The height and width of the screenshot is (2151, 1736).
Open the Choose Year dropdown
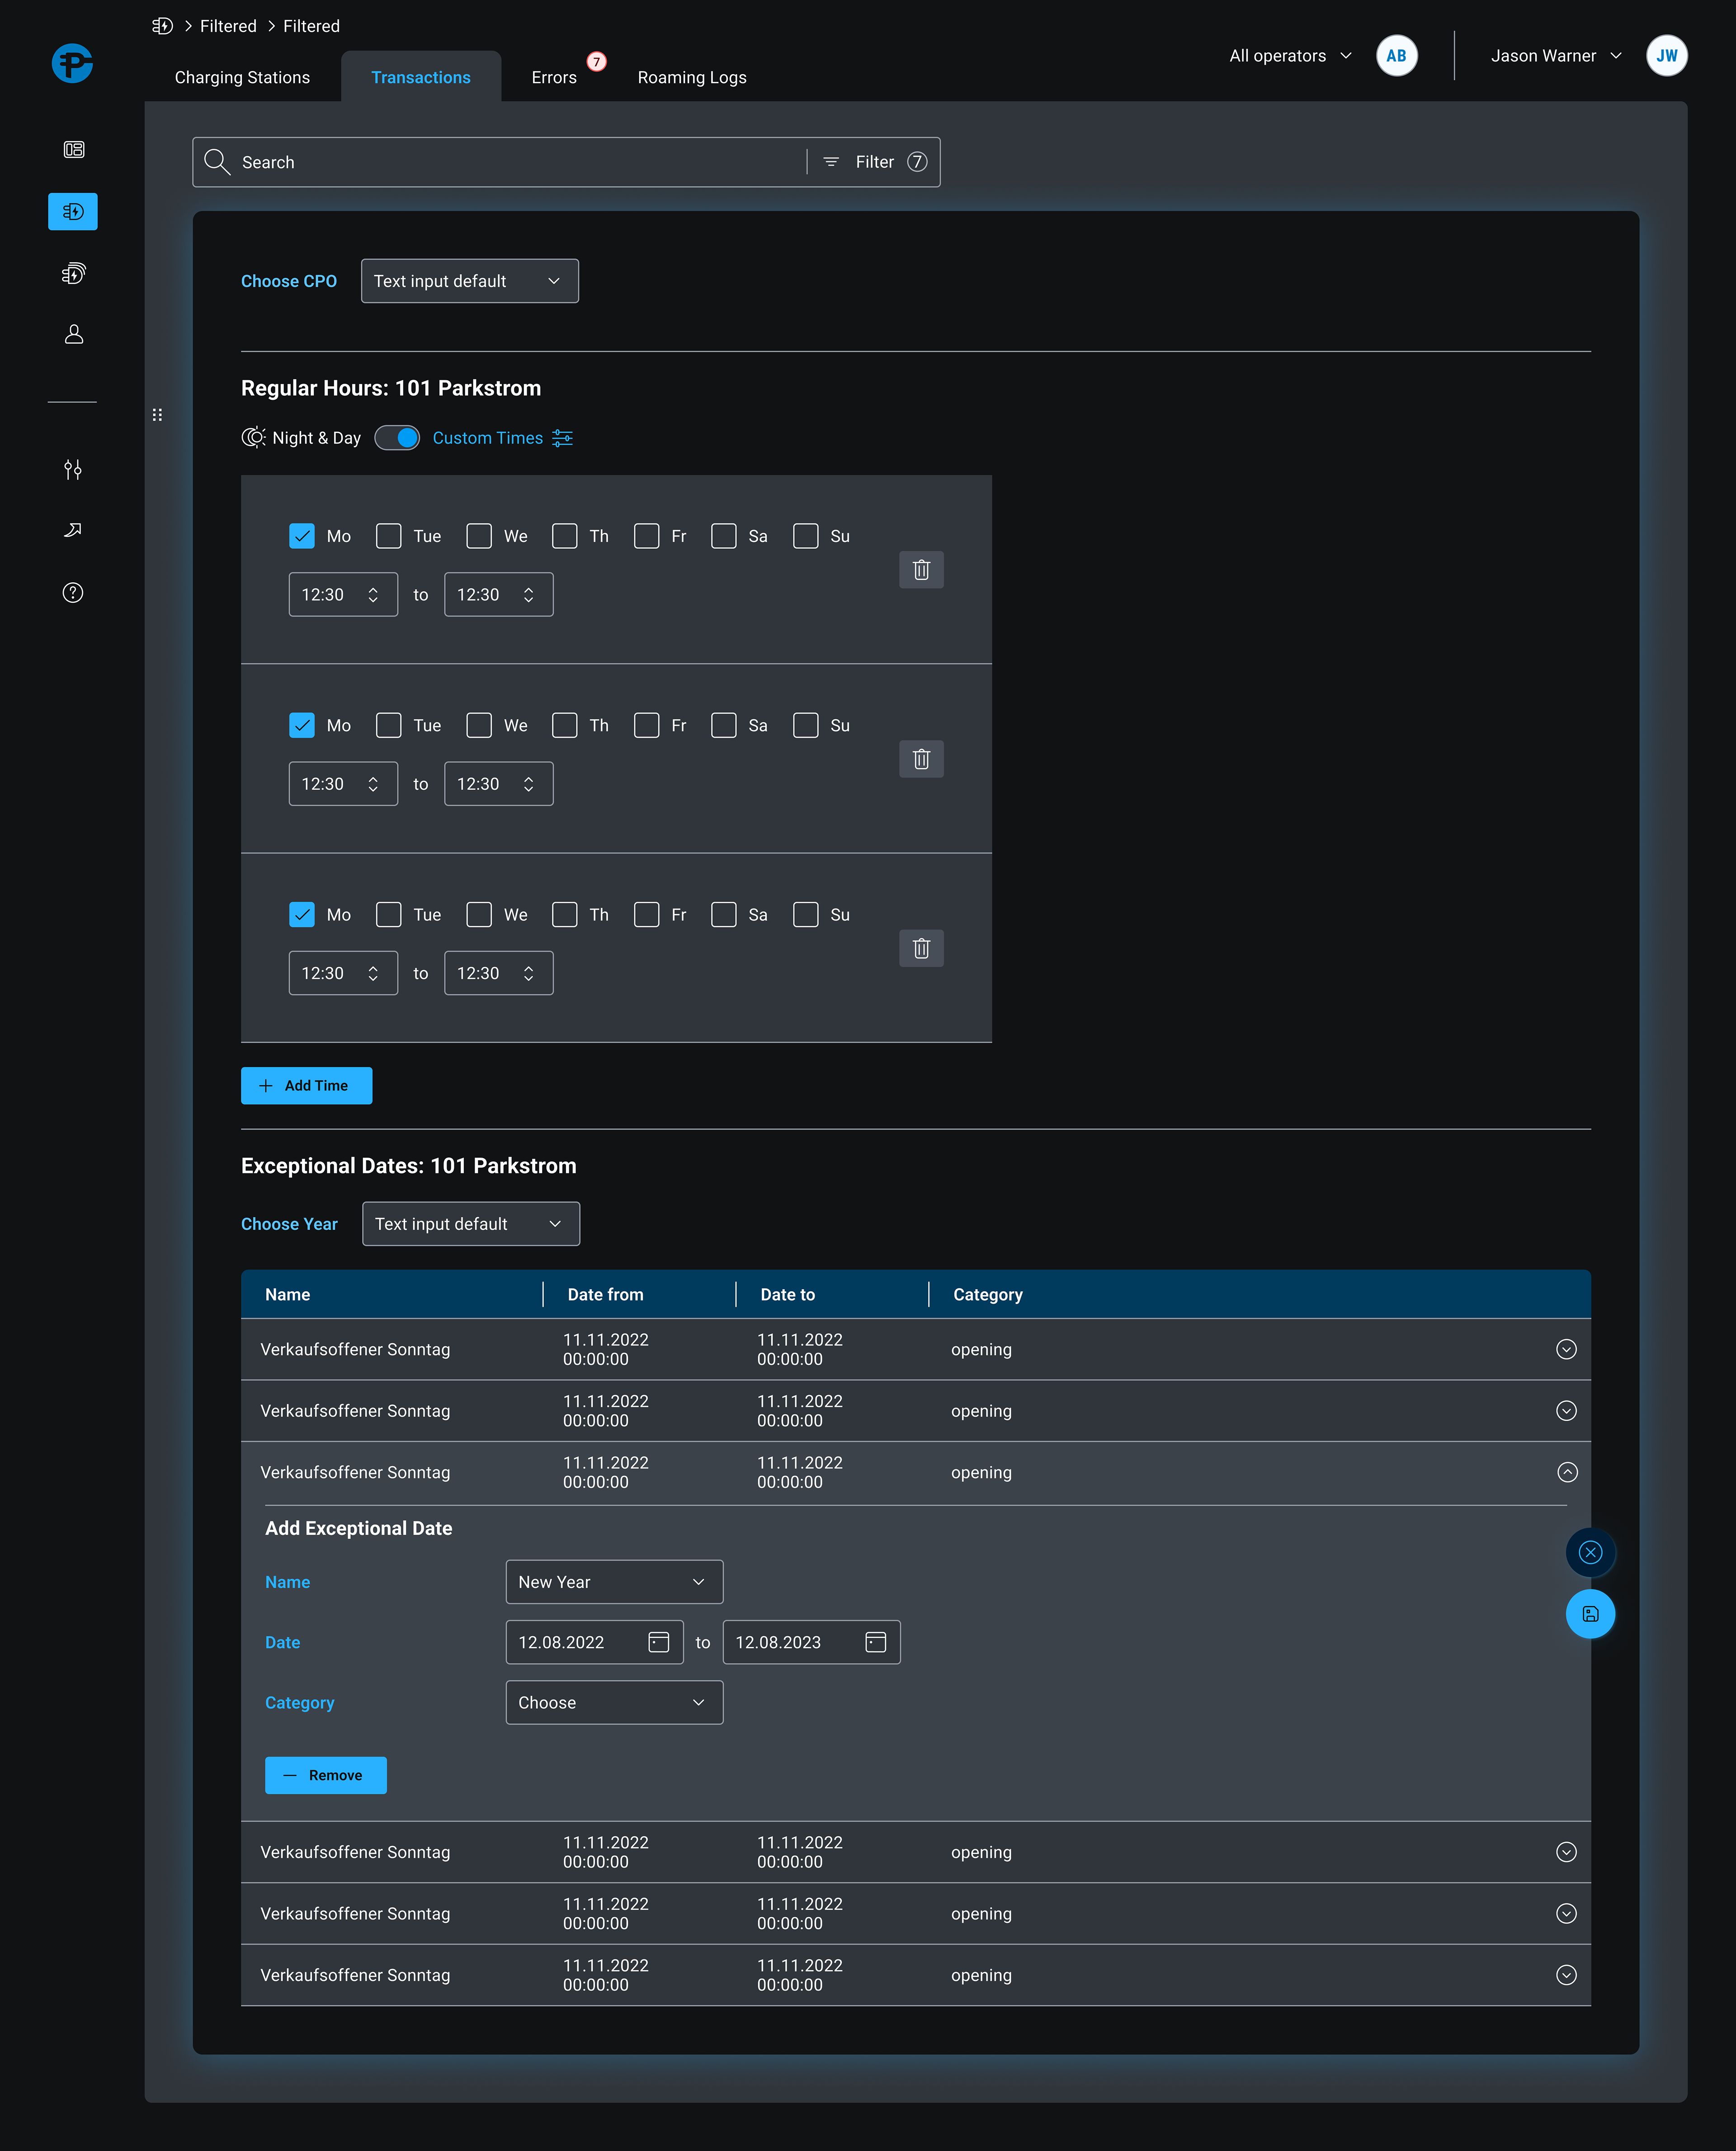pyautogui.click(x=471, y=1224)
